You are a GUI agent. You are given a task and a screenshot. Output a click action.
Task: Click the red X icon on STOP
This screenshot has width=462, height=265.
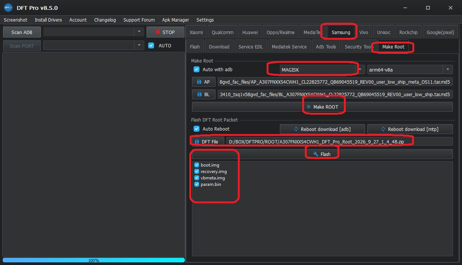[158, 32]
